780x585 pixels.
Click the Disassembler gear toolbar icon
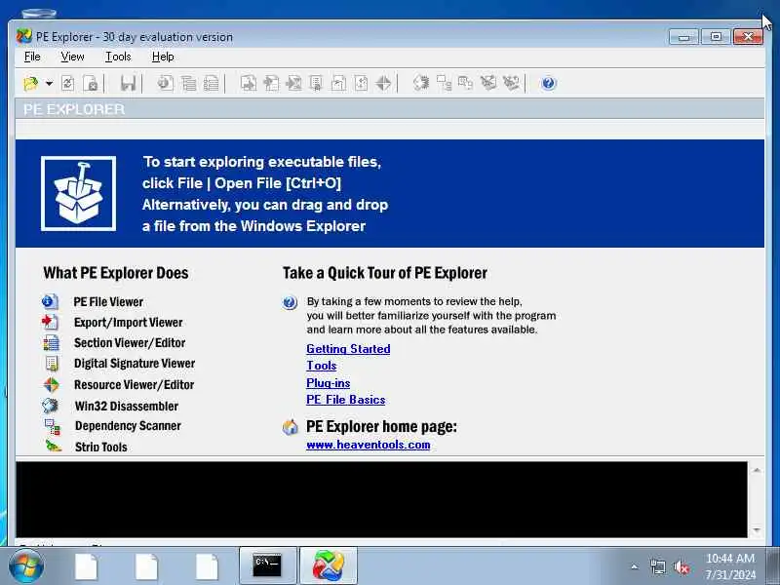(x=421, y=83)
